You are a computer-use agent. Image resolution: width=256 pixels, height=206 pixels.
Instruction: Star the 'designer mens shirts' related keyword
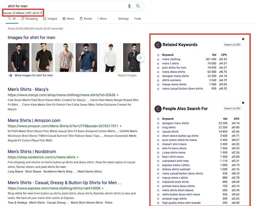(158, 76)
